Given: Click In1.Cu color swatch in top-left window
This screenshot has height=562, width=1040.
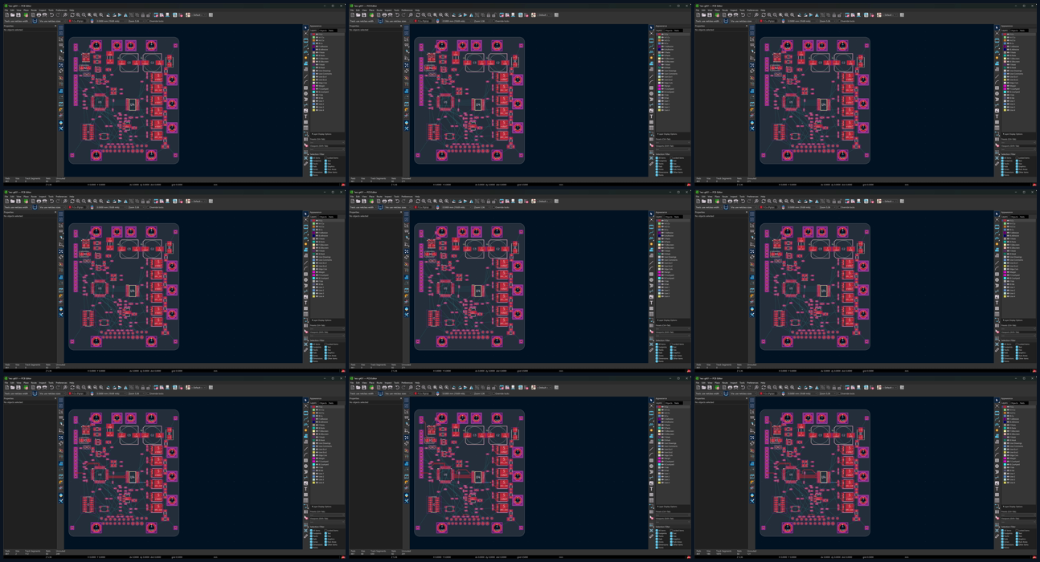Looking at the screenshot, I should [313, 37].
